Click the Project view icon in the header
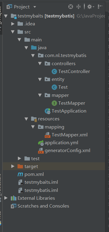This screenshot has height=232, width=109. pos(9,7)
